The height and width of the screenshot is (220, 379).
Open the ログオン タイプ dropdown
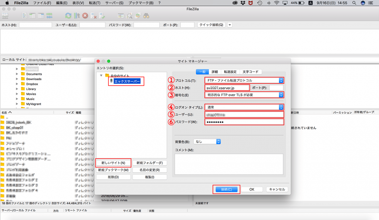pyautogui.click(x=244, y=107)
